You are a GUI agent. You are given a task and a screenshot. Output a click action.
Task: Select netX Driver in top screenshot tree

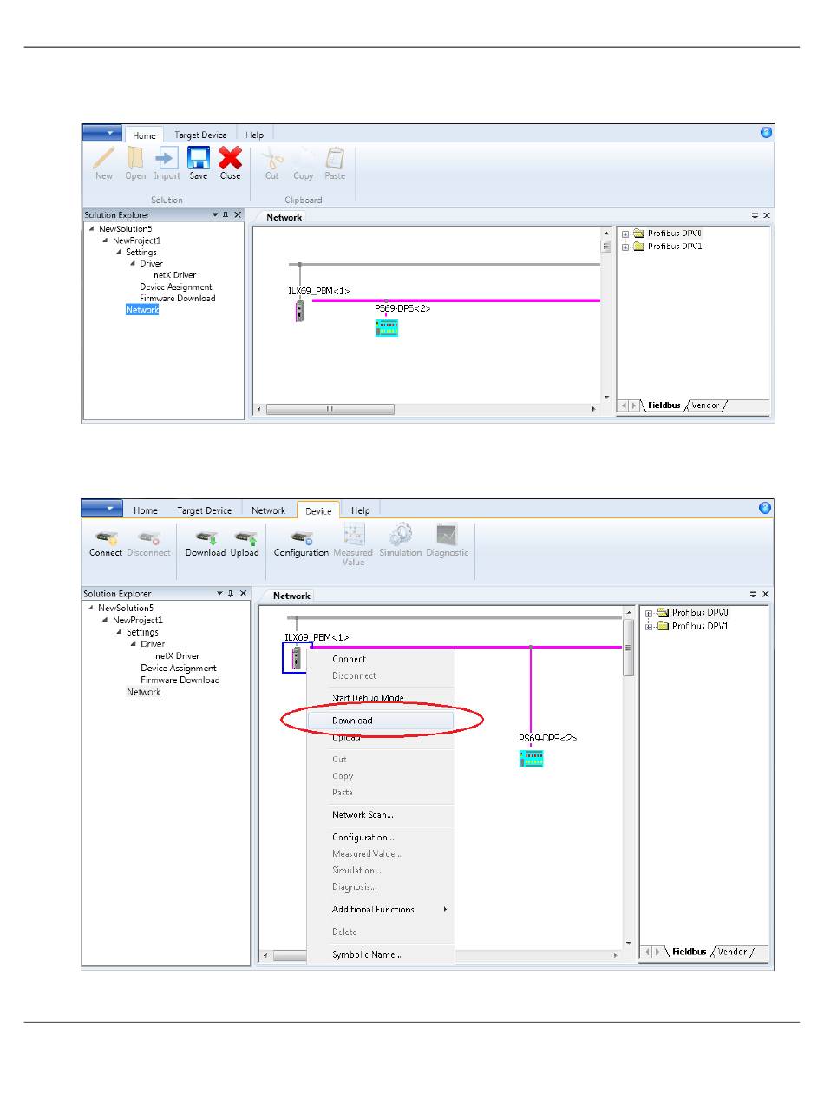[x=175, y=275]
